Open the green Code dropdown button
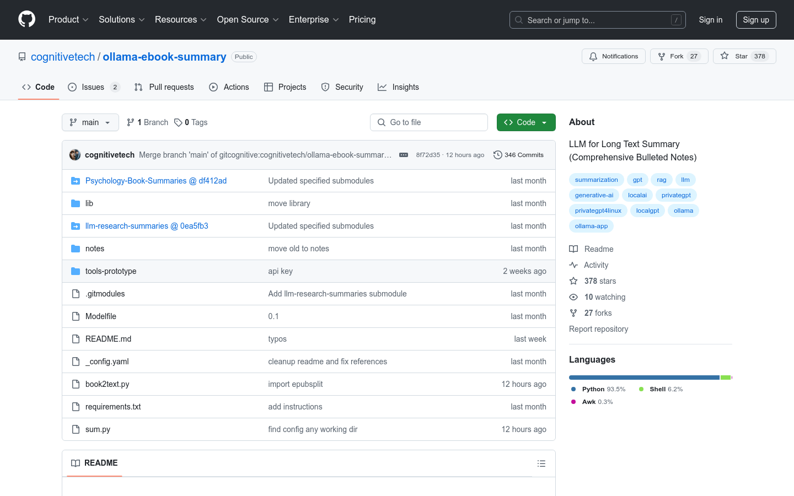This screenshot has width=794, height=496. [526, 122]
